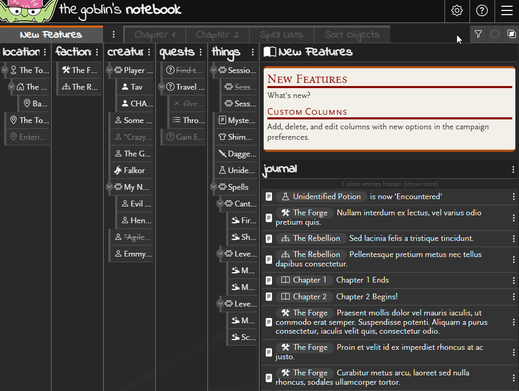This screenshot has height=391, width=519.
Task: Switch to the Spell Lists tab
Action: pyautogui.click(x=281, y=35)
